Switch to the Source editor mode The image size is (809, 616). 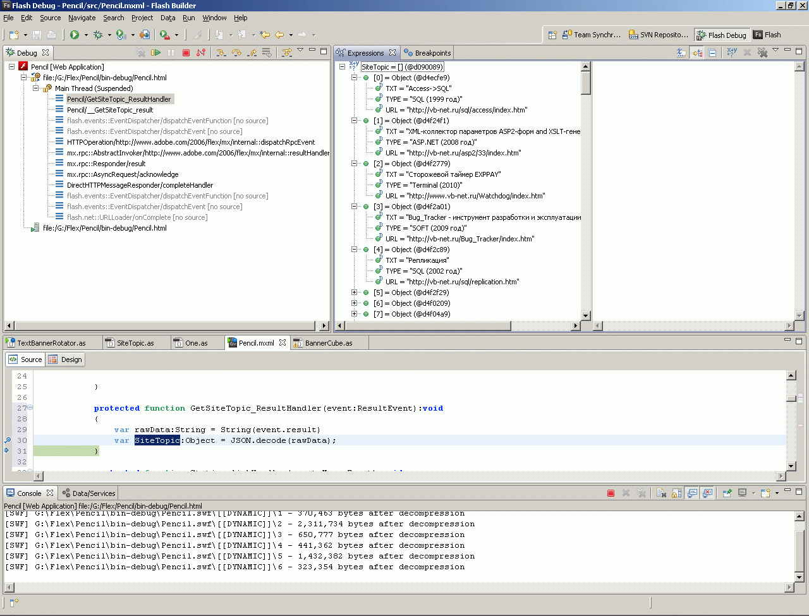(x=25, y=359)
